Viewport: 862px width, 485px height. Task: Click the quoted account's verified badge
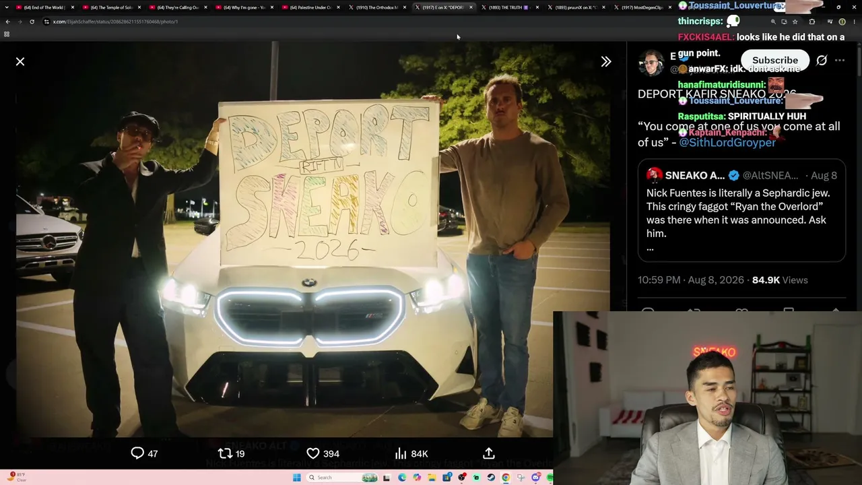click(x=733, y=176)
